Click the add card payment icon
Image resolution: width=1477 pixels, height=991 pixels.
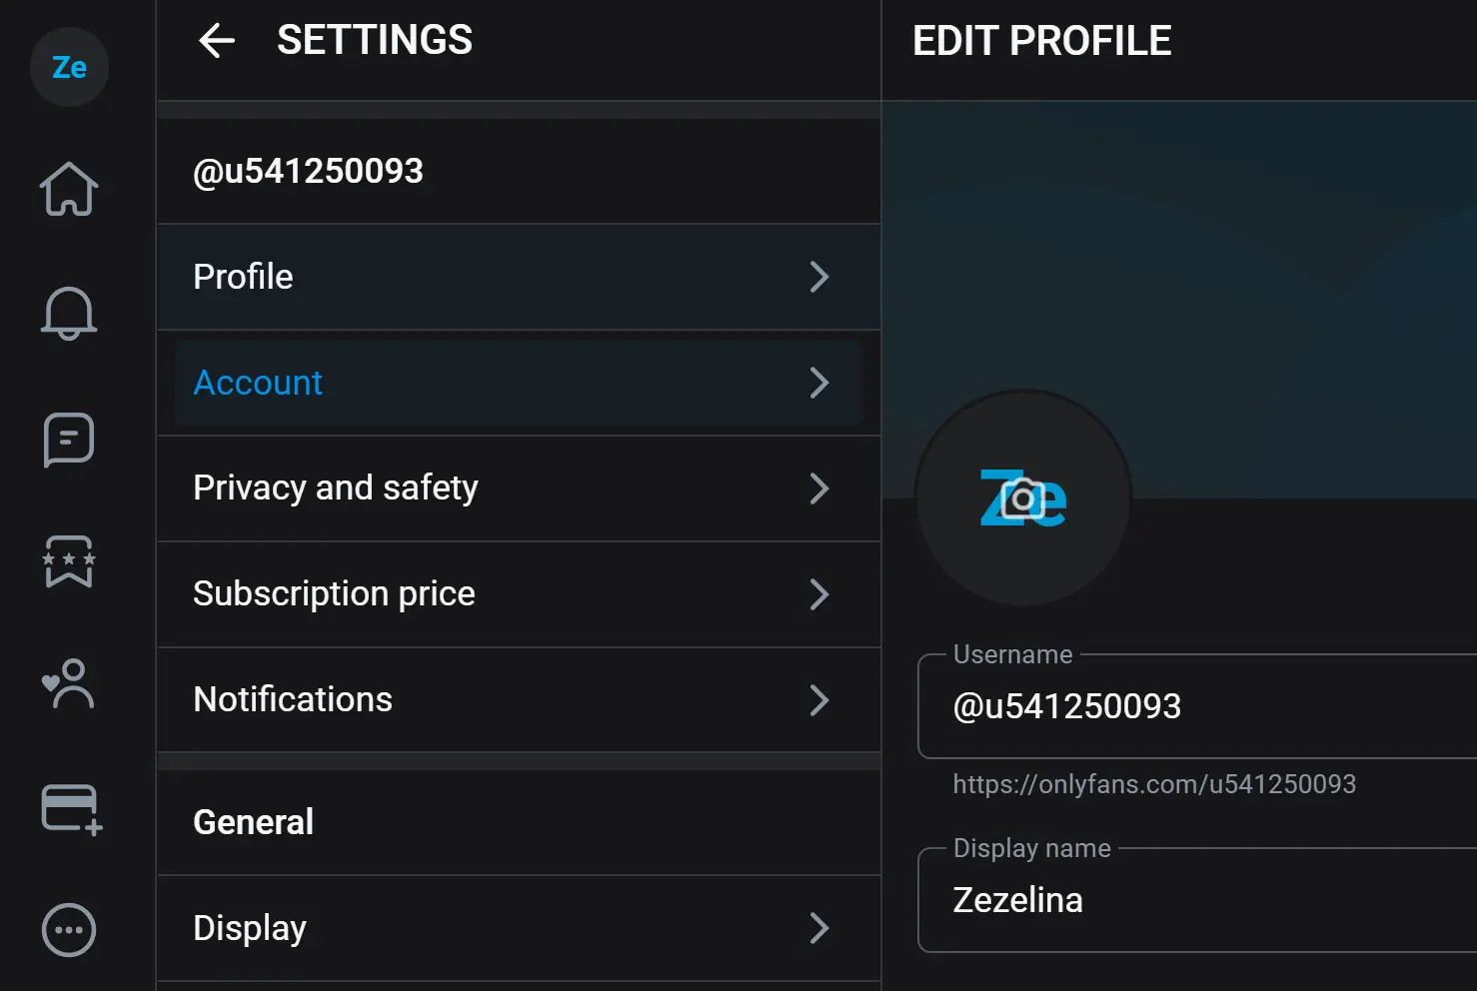coord(68,809)
